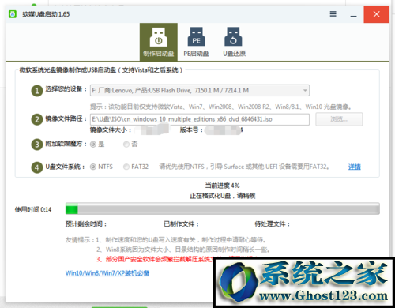Image resolution: width=395 pixels, height=308 pixels.
Task: Click the green formatting progress bar
Action: (x=223, y=208)
